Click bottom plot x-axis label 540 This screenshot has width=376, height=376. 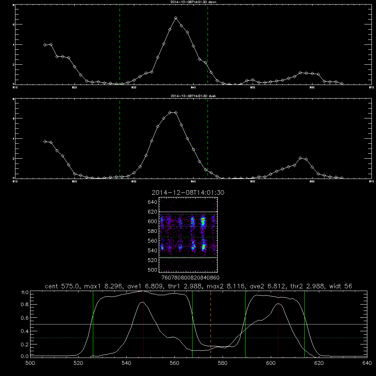point(126,363)
